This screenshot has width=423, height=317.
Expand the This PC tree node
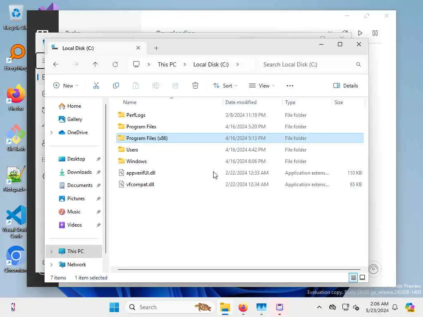(52, 251)
